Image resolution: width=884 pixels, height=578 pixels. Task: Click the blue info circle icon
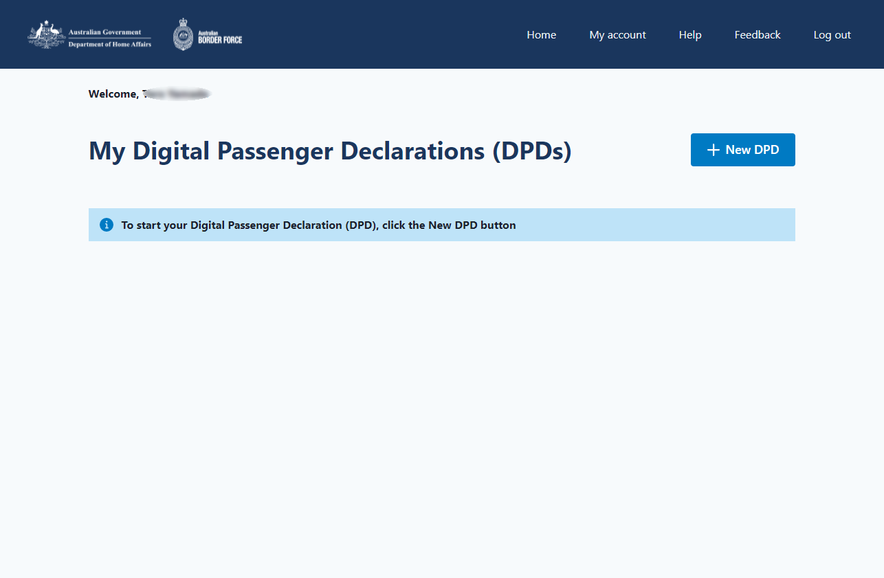[x=107, y=225]
